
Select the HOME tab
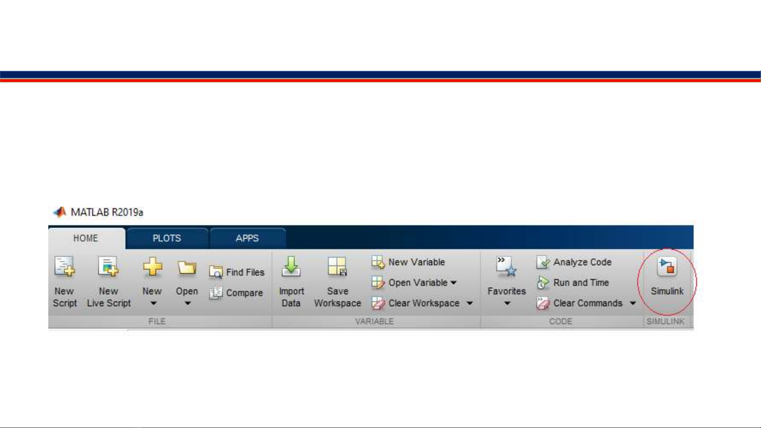(86, 238)
